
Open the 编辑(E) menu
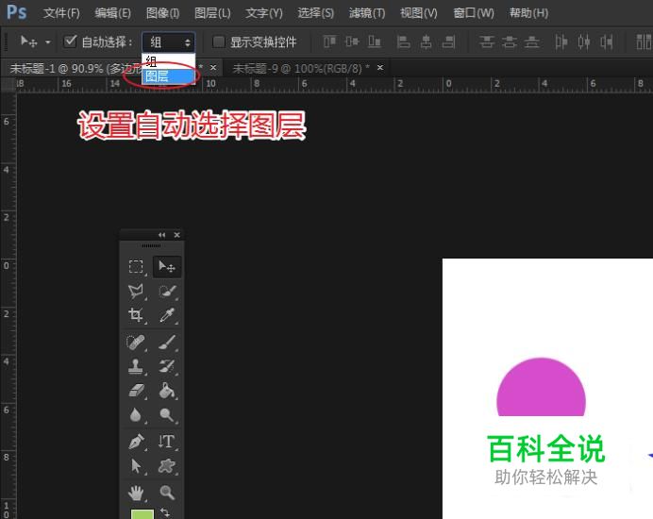pos(112,13)
